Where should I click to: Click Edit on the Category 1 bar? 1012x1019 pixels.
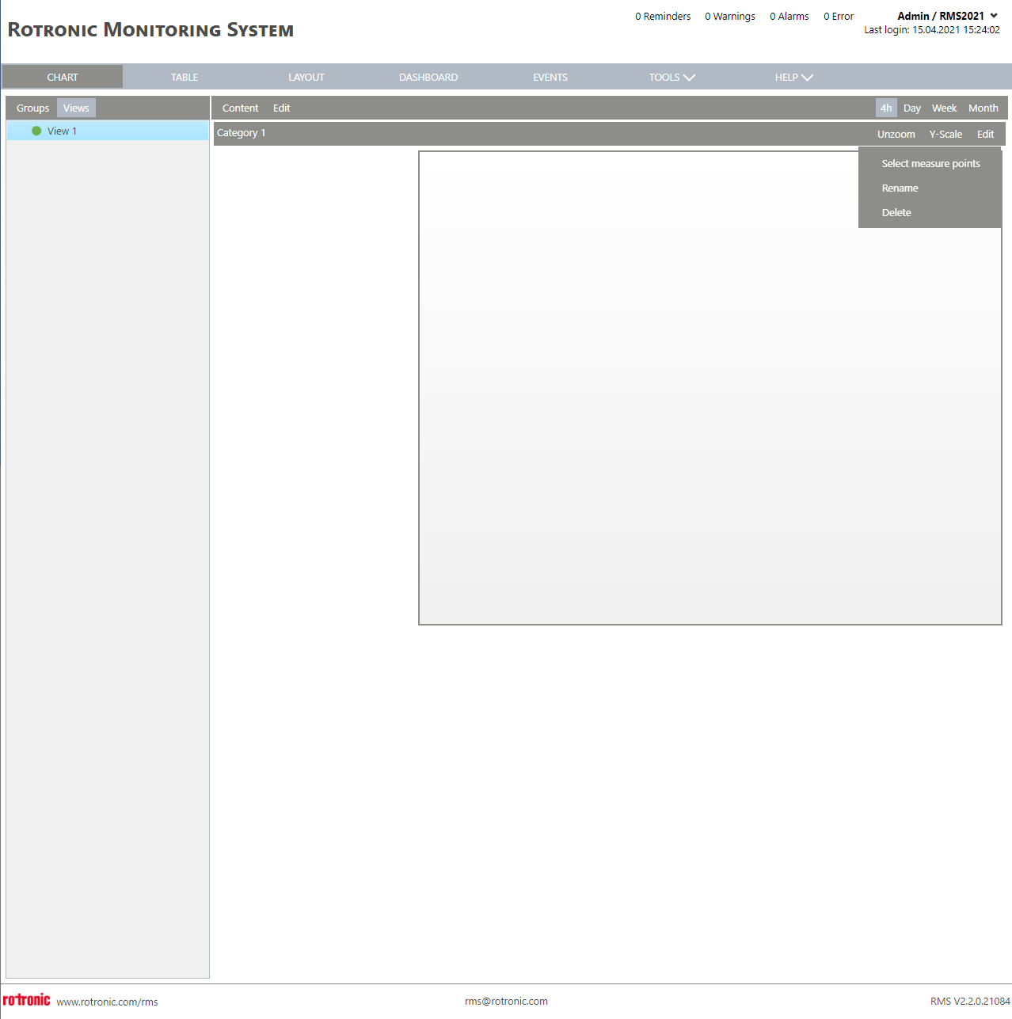point(985,134)
